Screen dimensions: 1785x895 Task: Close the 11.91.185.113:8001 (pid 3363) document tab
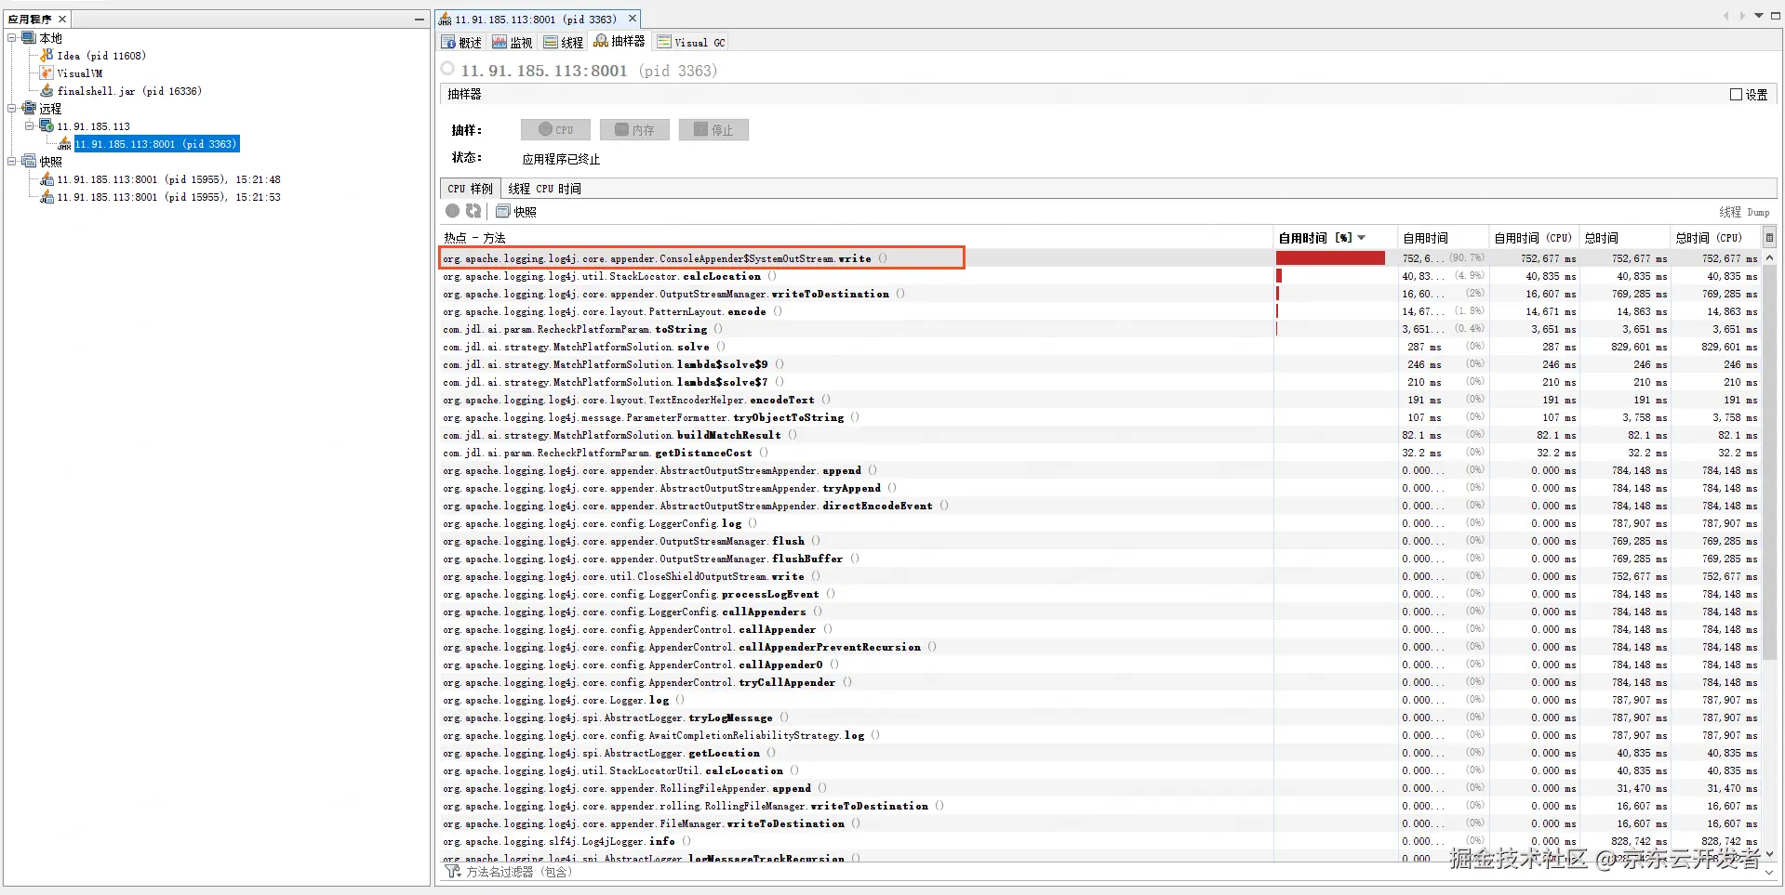point(633,19)
